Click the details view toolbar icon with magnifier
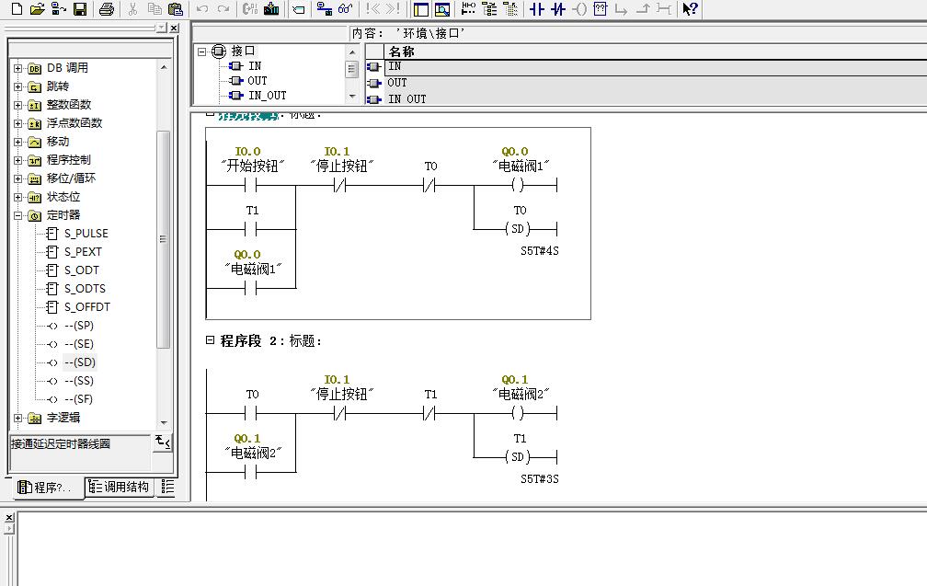The width and height of the screenshot is (927, 586). tap(441, 9)
